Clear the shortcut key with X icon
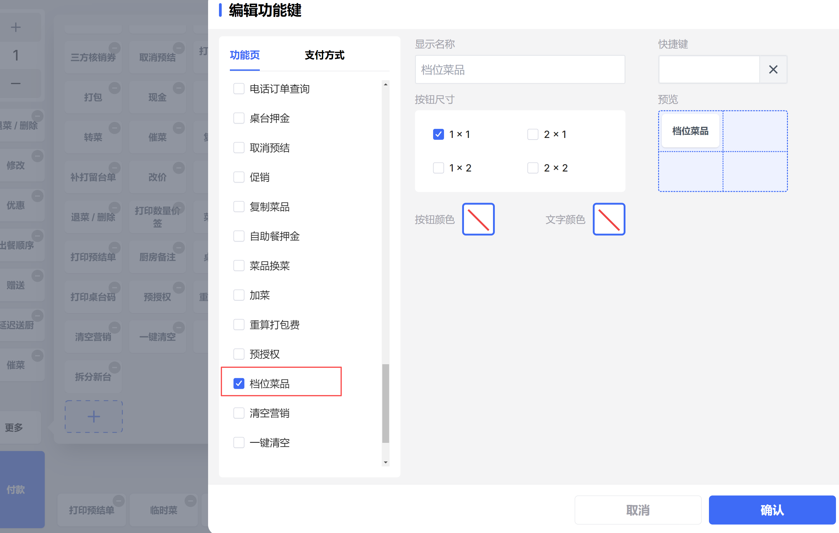Image resolution: width=839 pixels, height=533 pixels. tap(773, 70)
